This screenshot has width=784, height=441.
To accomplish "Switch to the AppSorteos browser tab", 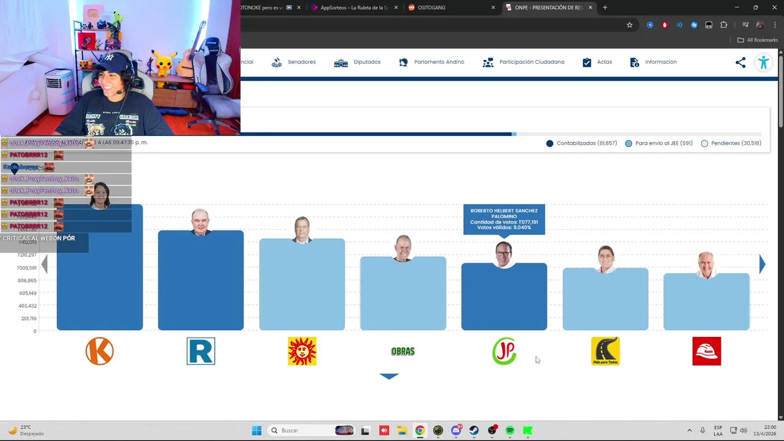I will click(354, 7).
